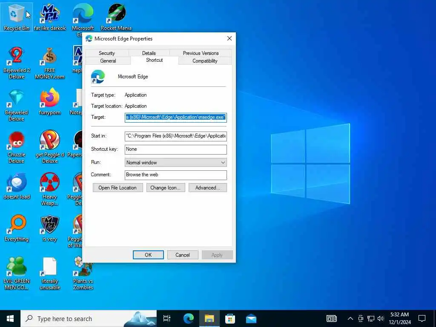436x327 pixels.
Task: Open File Explorer from the taskbar
Action: coord(209,318)
